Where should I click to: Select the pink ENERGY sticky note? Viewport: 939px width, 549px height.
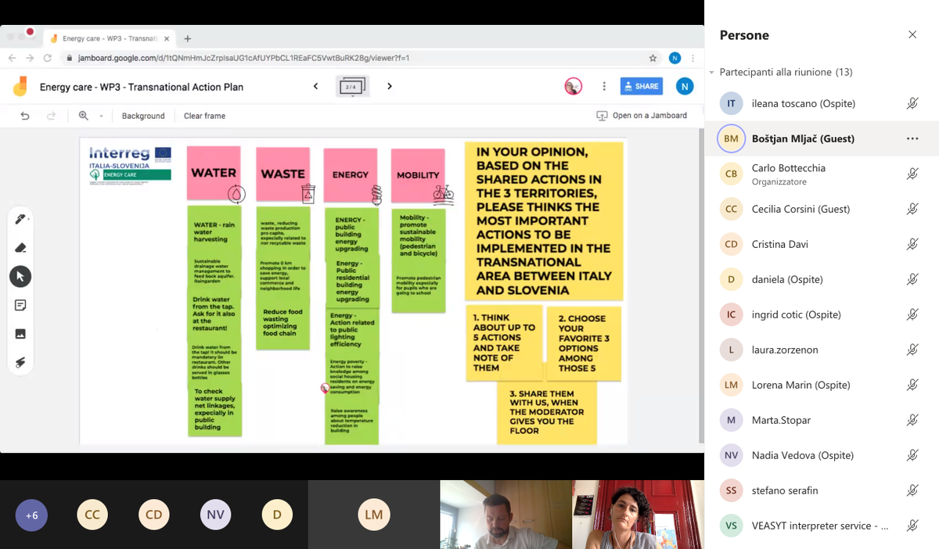351,175
